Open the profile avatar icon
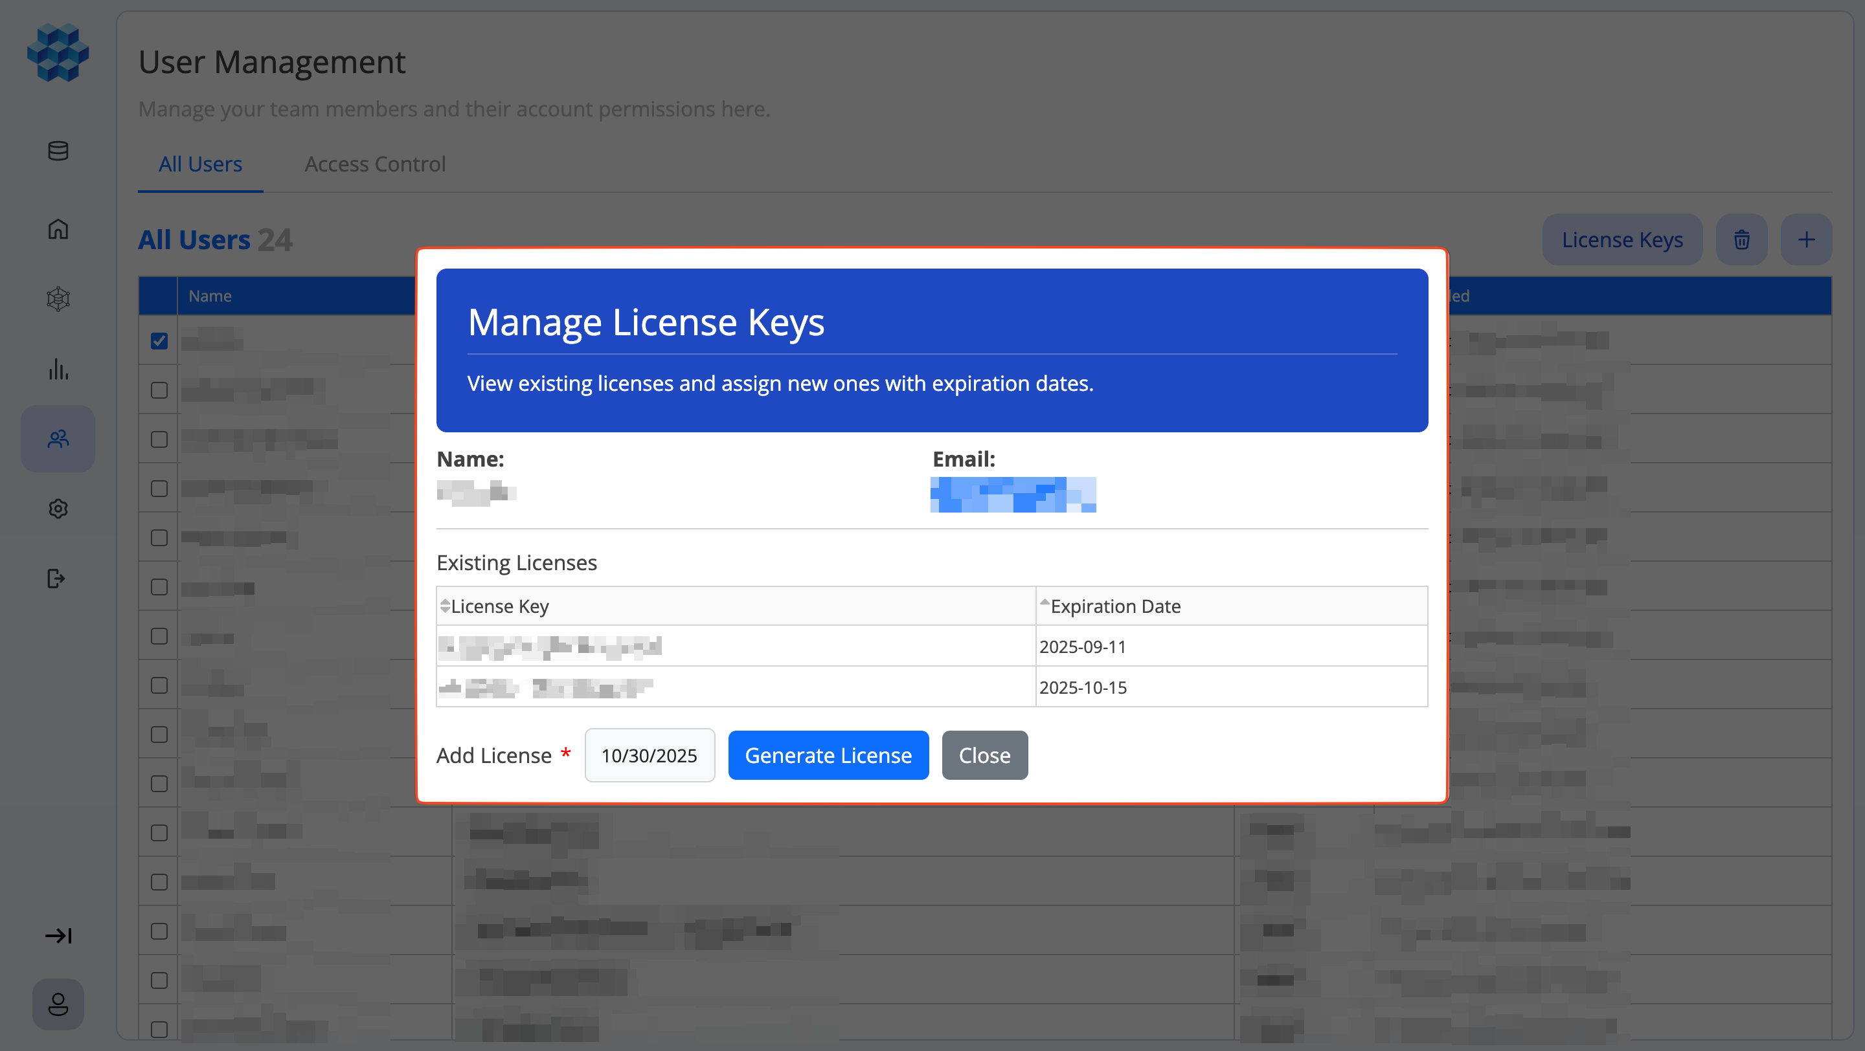Viewport: 1865px width, 1051px height. point(58,1004)
